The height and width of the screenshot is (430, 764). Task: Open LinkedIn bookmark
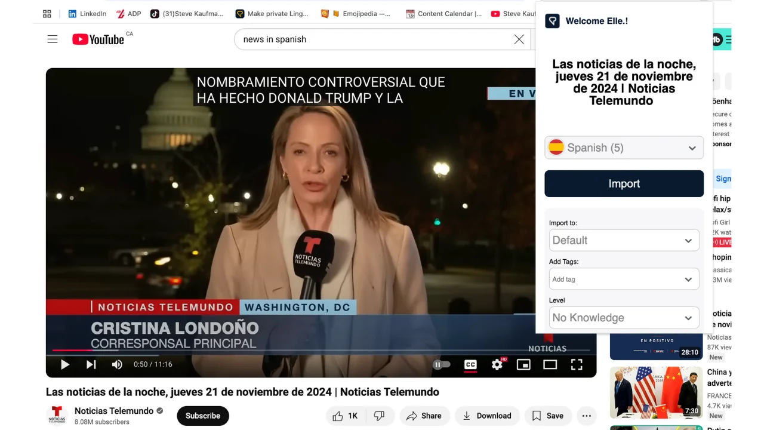[87, 14]
